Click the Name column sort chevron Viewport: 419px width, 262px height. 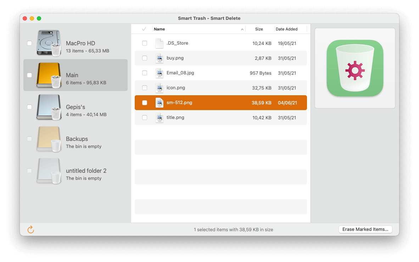(242, 29)
